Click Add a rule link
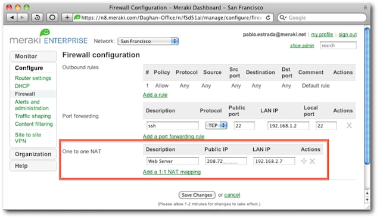This screenshot has height=217, width=380. (155, 95)
